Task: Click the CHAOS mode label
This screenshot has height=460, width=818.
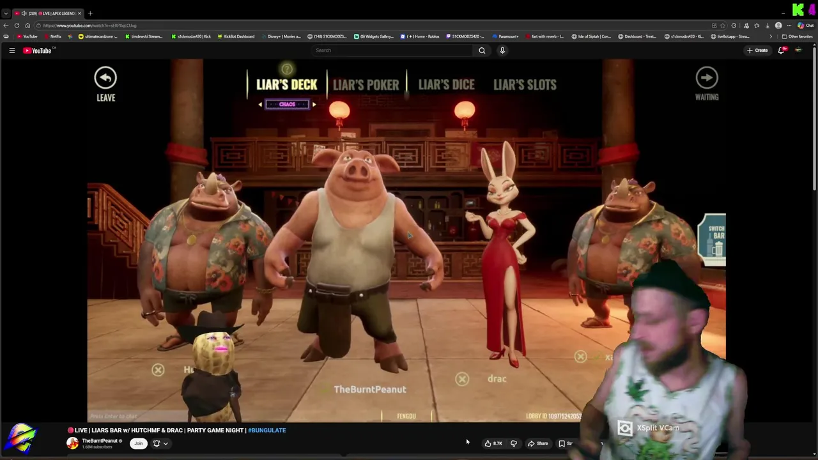Action: [287, 104]
